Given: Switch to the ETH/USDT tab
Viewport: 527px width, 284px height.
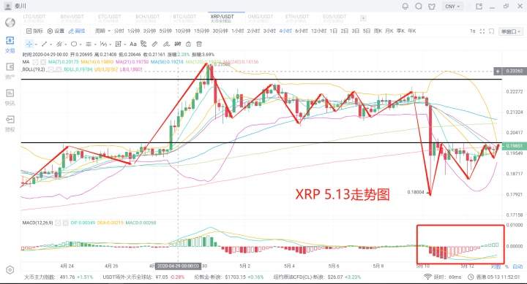Looking at the screenshot, I should coord(297,18).
